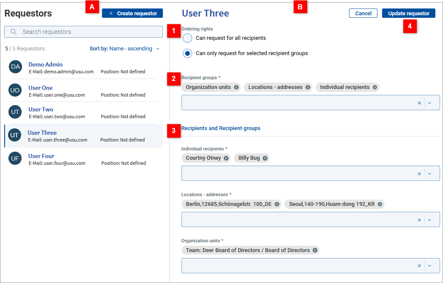
Task: Expand the Organization units dropdown
Action: pos(429,266)
